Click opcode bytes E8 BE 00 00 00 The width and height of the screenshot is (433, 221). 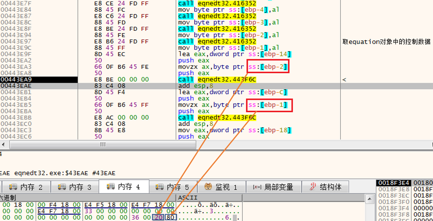pos(122,80)
